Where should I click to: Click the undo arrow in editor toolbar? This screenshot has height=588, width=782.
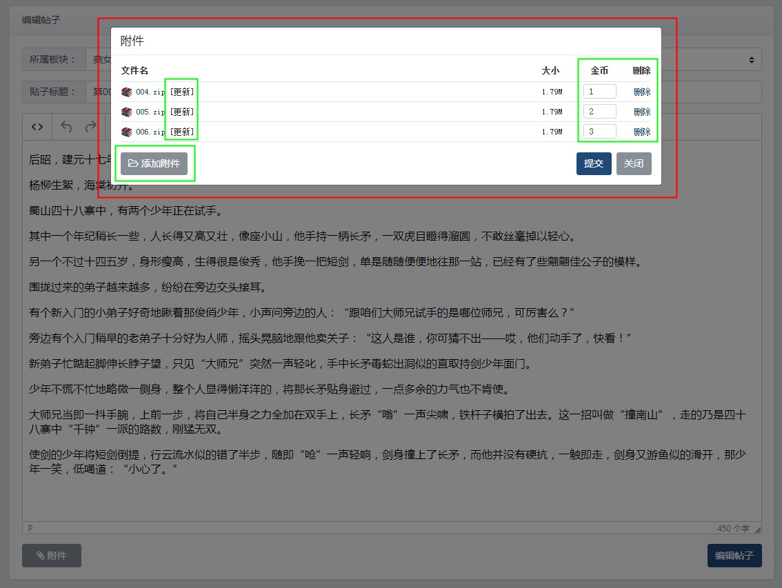coord(66,127)
